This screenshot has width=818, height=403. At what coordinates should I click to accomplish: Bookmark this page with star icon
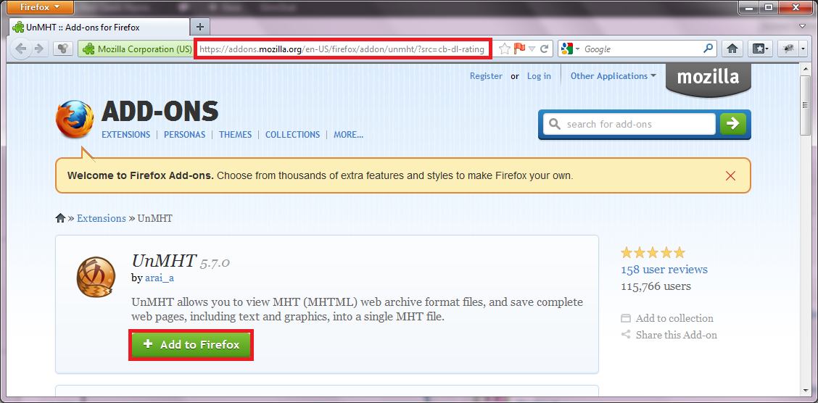pos(504,49)
